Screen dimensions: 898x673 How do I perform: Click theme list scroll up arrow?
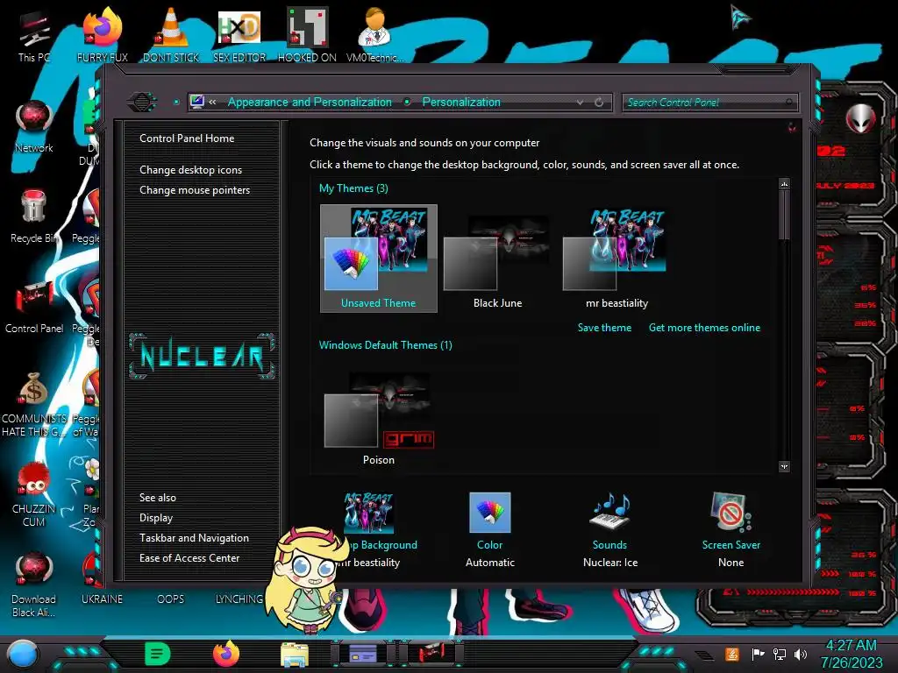(x=785, y=184)
